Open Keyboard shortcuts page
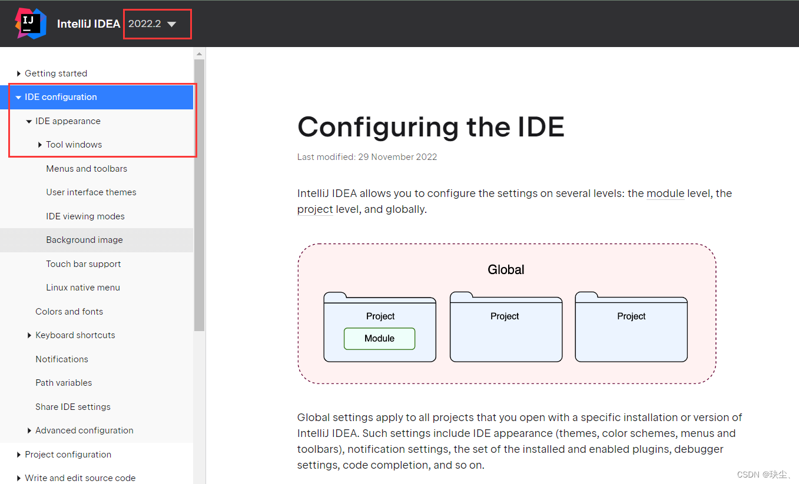 tap(75, 335)
